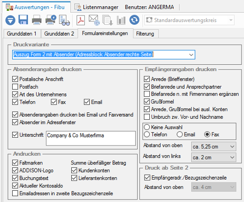
Task: Switch to the Auswertungen - Fibu tab
Action: click(x=36, y=7)
